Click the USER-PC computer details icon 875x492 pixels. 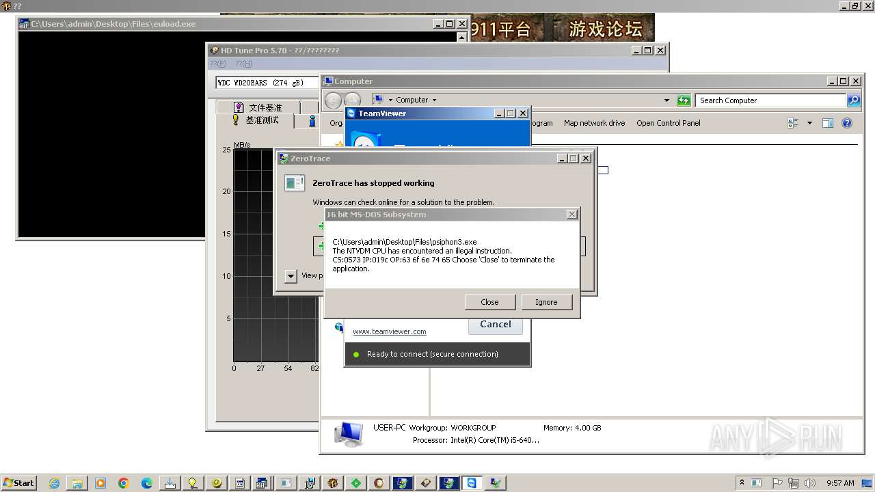pyautogui.click(x=349, y=433)
